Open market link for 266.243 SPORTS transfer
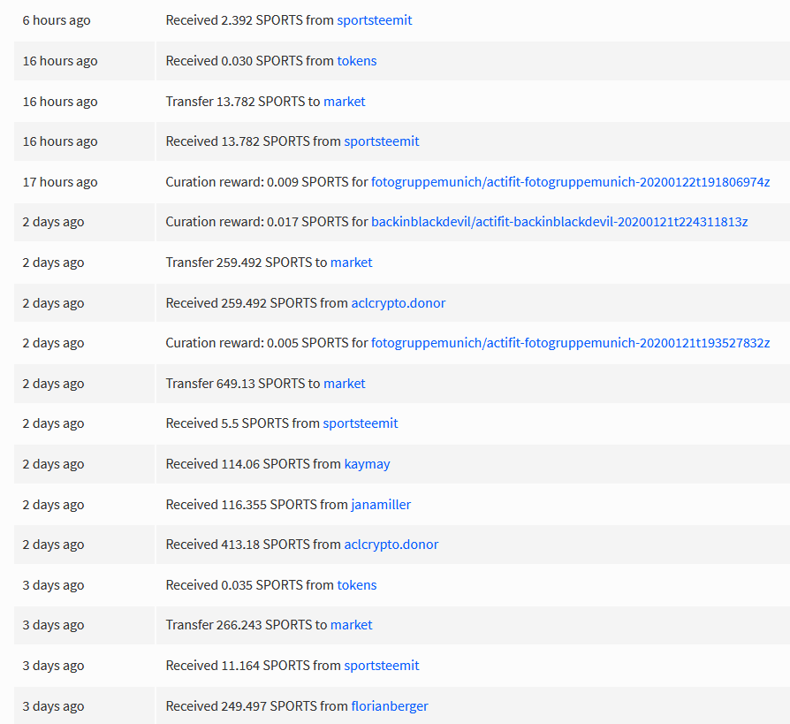The height and width of the screenshot is (724, 790). point(351,625)
